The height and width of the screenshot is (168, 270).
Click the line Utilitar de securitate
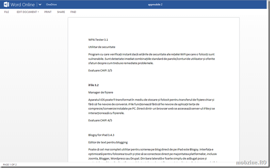[x=102, y=47]
